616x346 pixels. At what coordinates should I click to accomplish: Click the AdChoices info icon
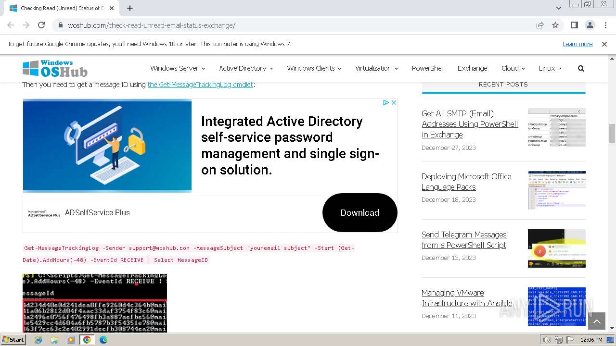tap(386, 102)
